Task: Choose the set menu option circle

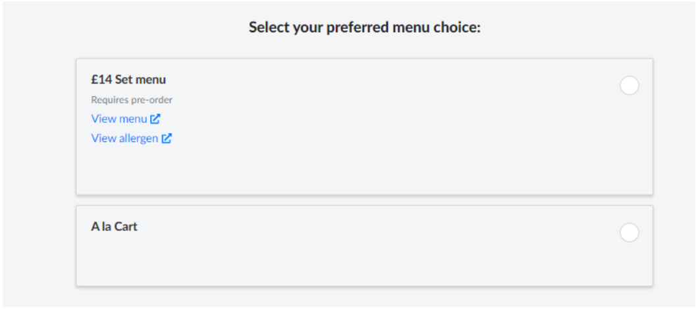Action: click(629, 85)
